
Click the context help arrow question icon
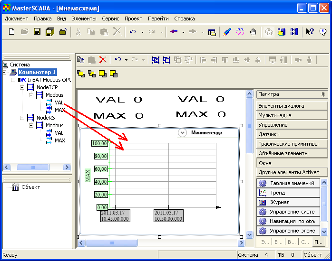[310, 32]
